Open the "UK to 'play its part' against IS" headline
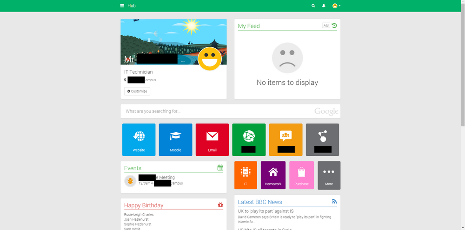Screen dimensions: 465x230 pyautogui.click(x=266, y=211)
